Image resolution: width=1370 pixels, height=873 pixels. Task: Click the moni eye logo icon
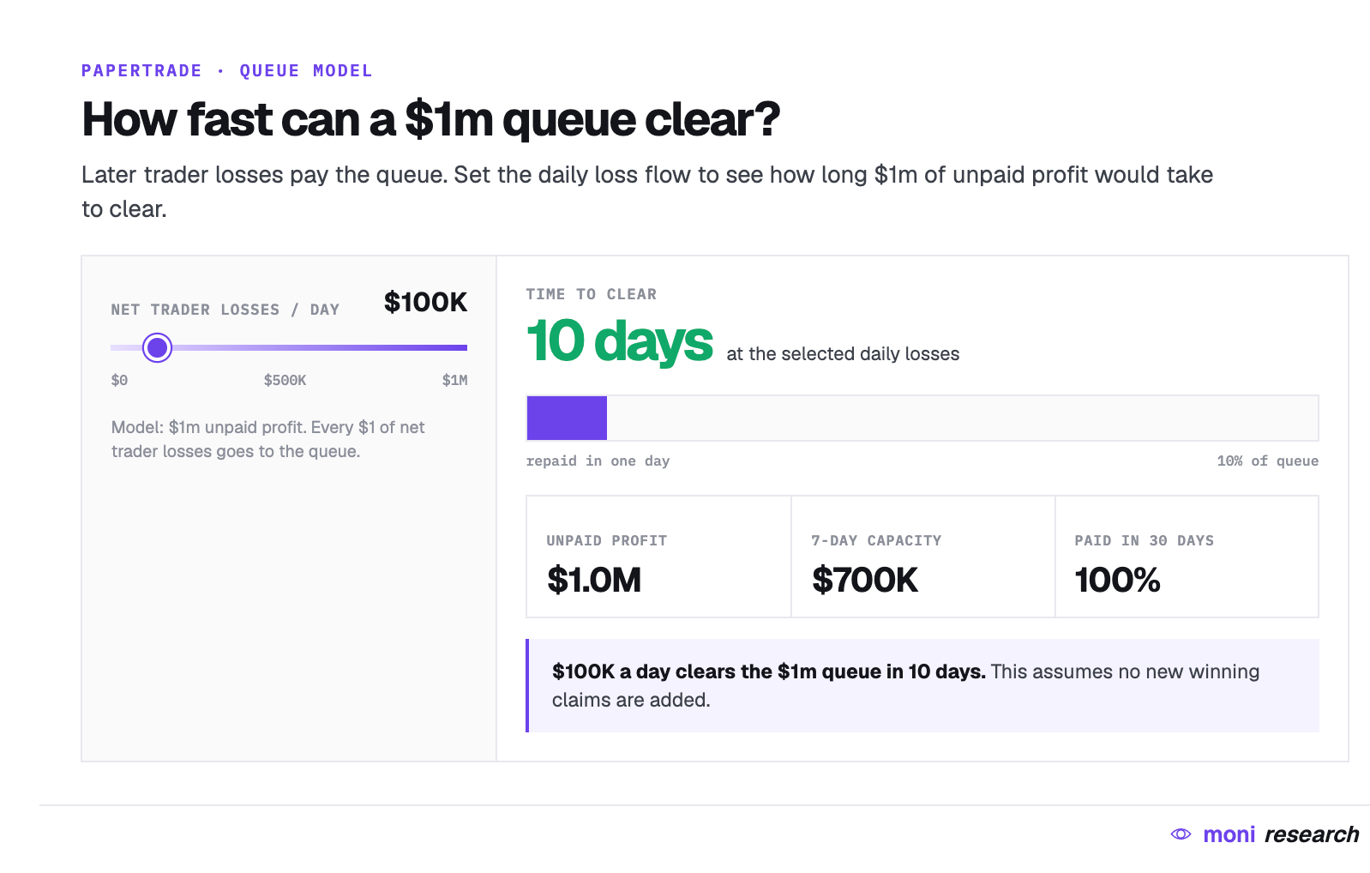(x=1181, y=834)
